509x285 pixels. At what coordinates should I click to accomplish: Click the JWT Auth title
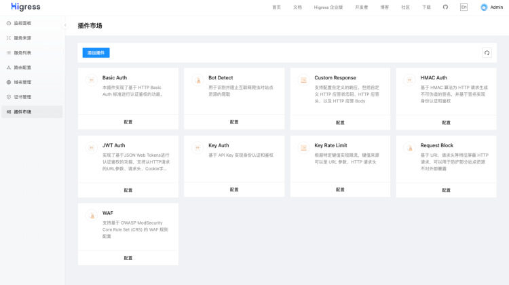[x=113, y=145]
